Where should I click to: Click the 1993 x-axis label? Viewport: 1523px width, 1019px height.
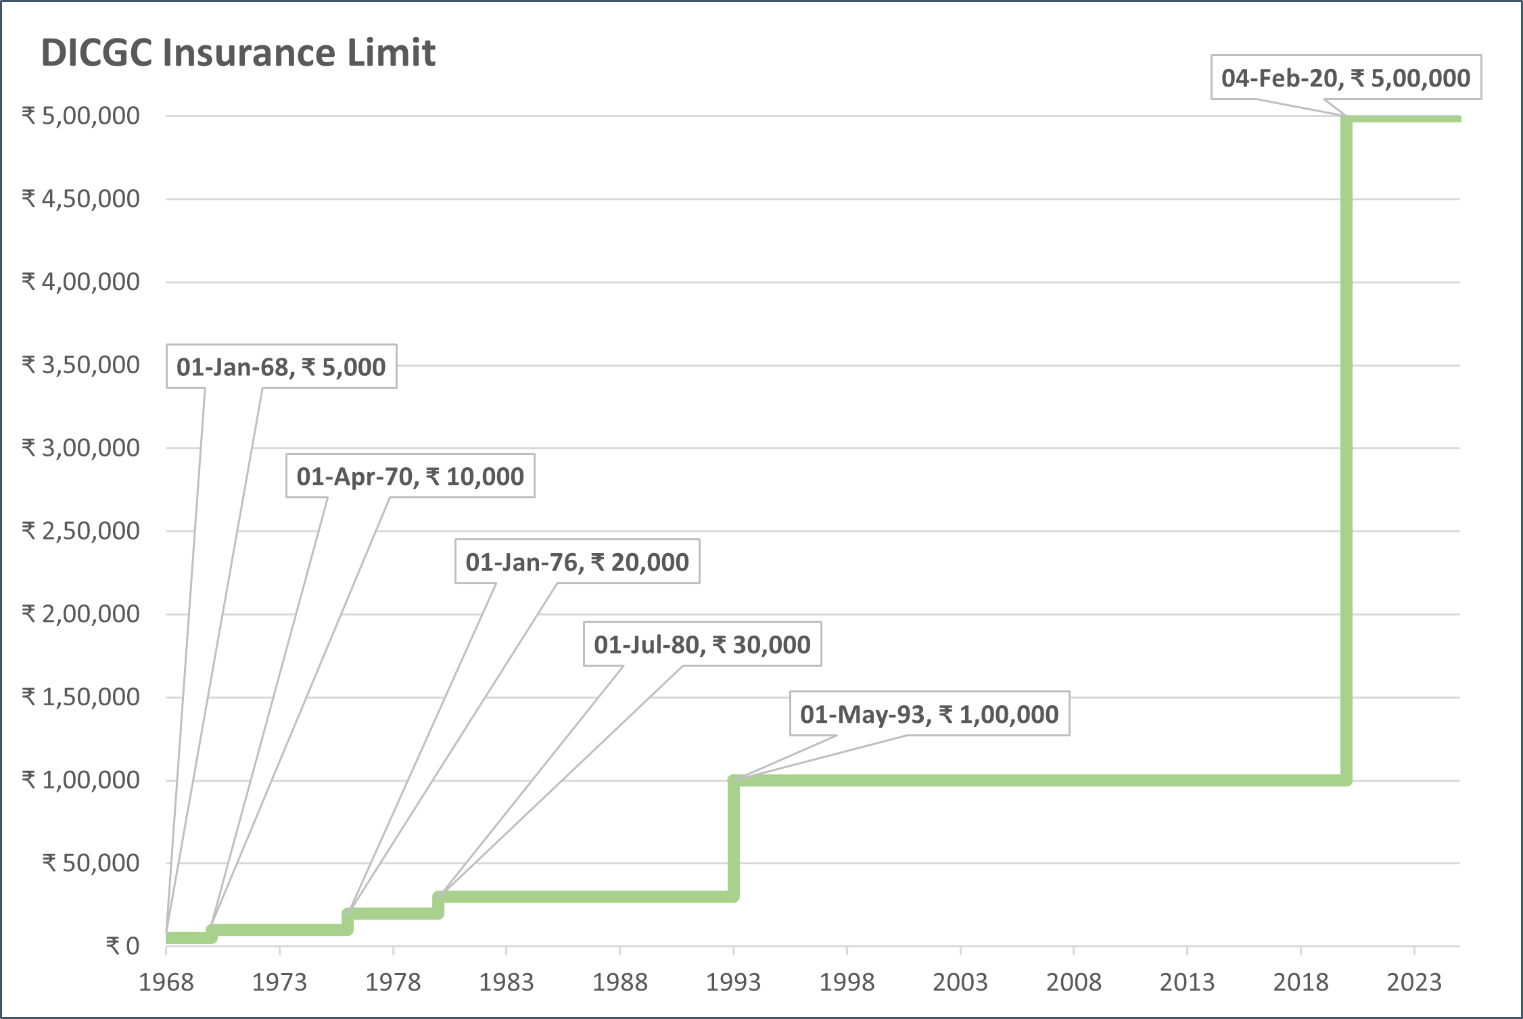click(733, 982)
